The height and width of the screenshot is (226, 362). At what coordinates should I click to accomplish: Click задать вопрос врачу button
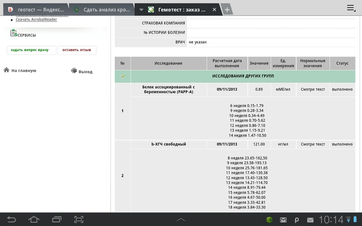(x=31, y=50)
